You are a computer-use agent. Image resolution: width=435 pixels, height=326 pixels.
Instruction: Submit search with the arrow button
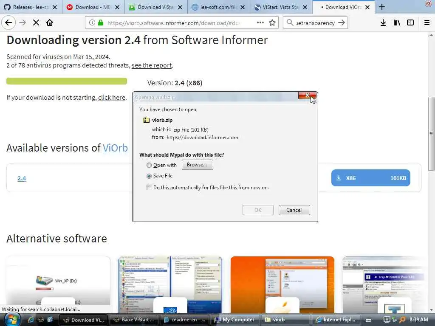point(342,23)
